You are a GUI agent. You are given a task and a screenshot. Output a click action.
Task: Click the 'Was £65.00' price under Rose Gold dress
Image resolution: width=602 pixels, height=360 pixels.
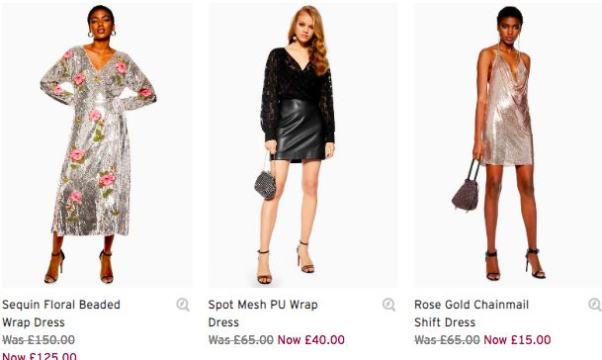click(447, 340)
